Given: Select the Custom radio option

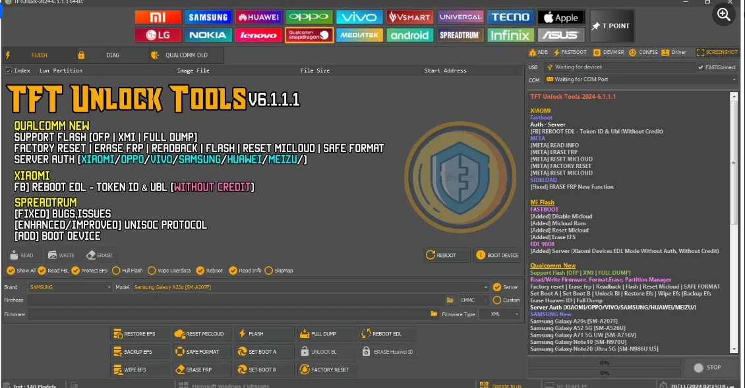Looking at the screenshot, I should coord(506,300).
